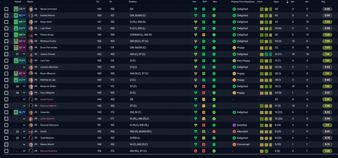Check the box for Benjamin Šeško
The height and width of the screenshot is (158, 338).
6,86
